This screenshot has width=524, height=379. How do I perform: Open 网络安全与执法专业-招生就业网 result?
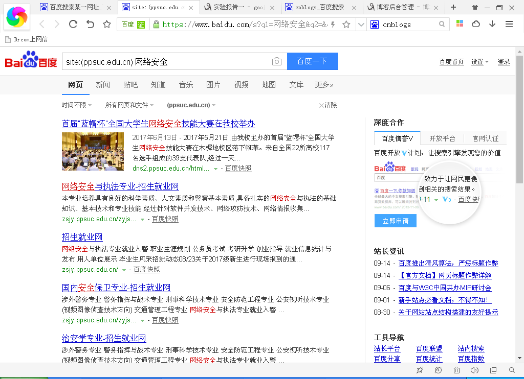tap(120, 186)
